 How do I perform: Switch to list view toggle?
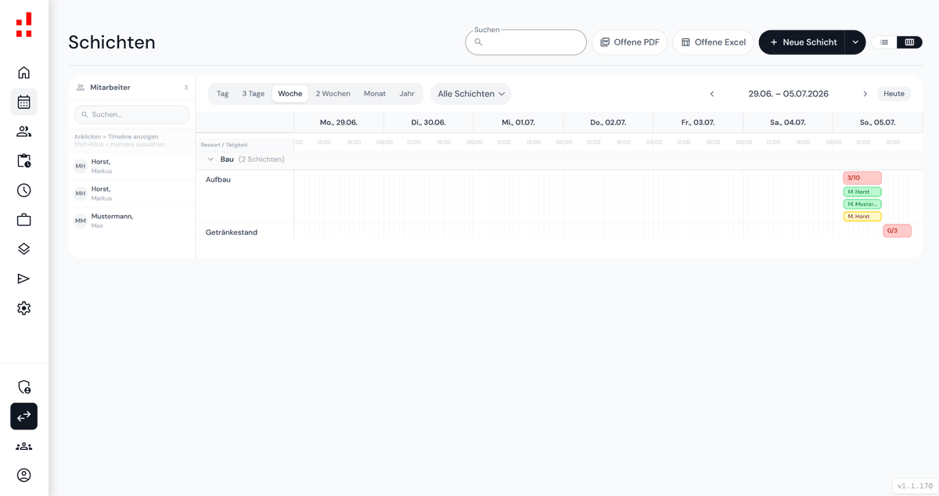(884, 42)
